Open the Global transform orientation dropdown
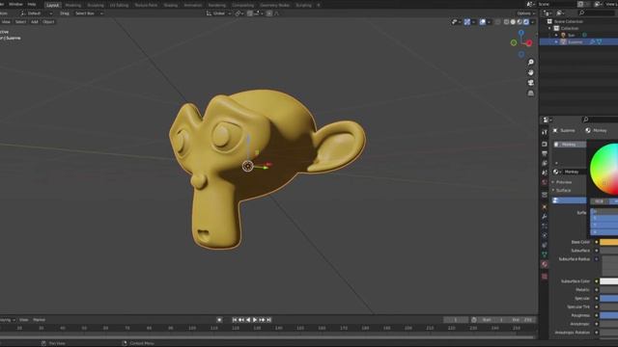This screenshot has width=618, height=347. click(219, 13)
